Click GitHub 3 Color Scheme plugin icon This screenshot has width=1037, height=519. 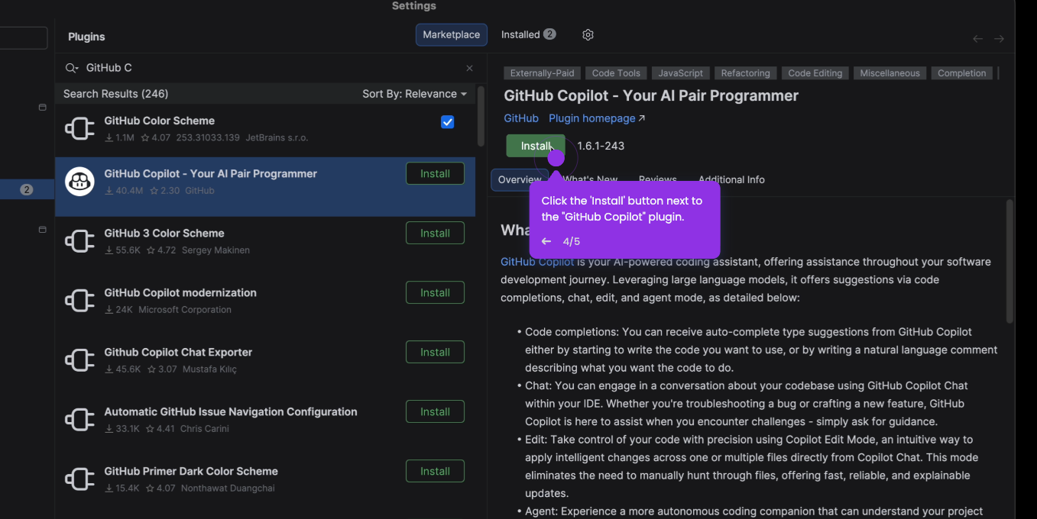[x=79, y=241]
